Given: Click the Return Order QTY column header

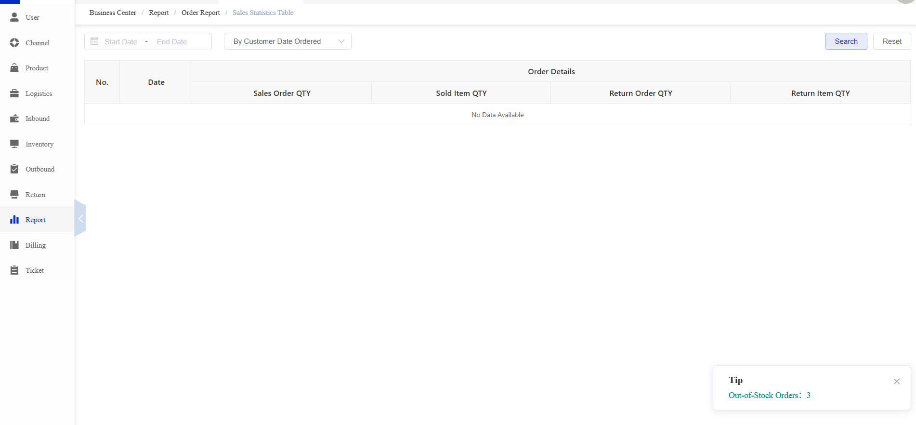Looking at the screenshot, I should 641,93.
